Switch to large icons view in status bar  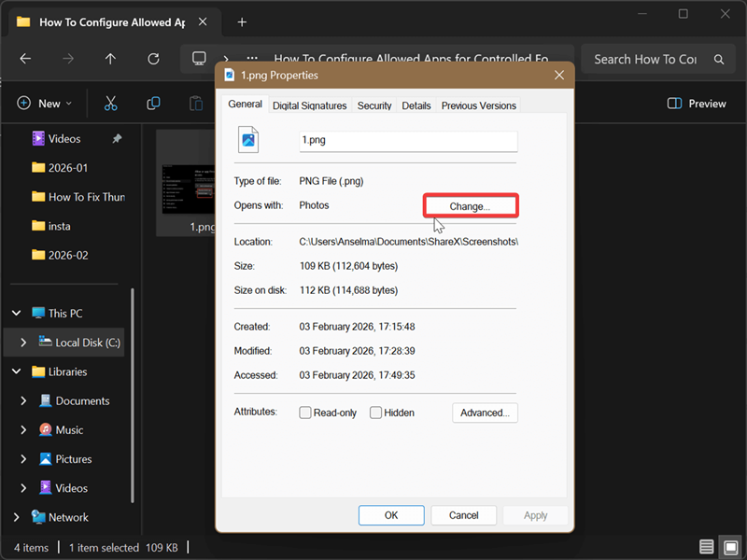729,547
